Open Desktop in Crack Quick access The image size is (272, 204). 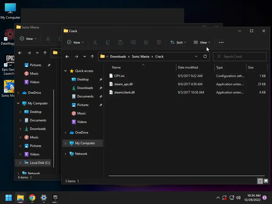[83, 79]
